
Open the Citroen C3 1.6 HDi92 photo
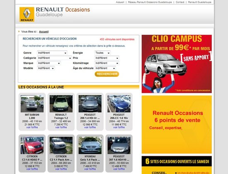click(32, 145)
